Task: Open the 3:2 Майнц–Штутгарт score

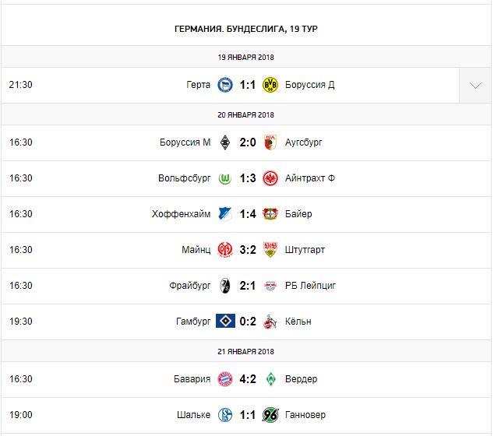Action: [248, 250]
